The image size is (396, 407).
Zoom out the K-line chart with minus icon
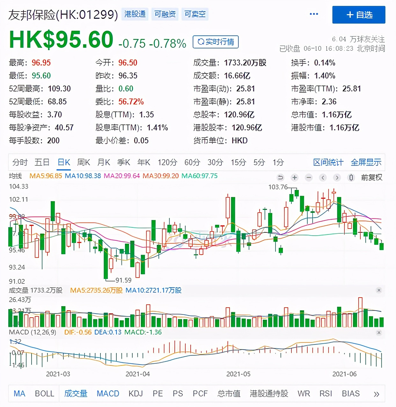[x=309, y=177]
